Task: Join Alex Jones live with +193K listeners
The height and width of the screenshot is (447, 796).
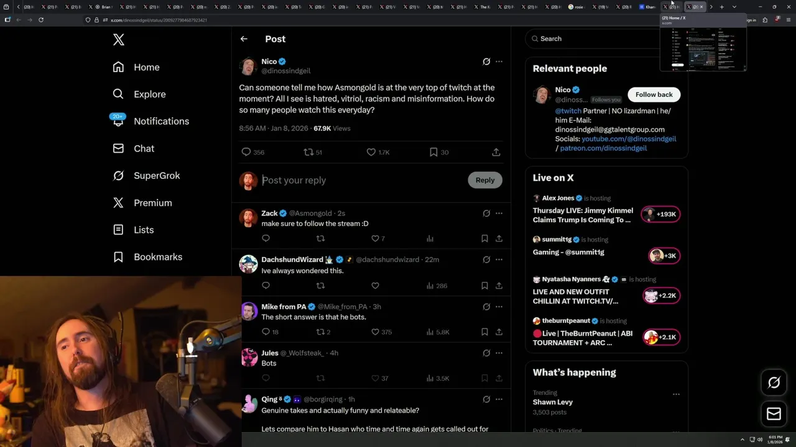Action: (660, 214)
